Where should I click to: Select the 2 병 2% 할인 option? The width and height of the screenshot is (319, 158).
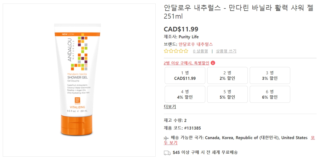(x=227, y=75)
